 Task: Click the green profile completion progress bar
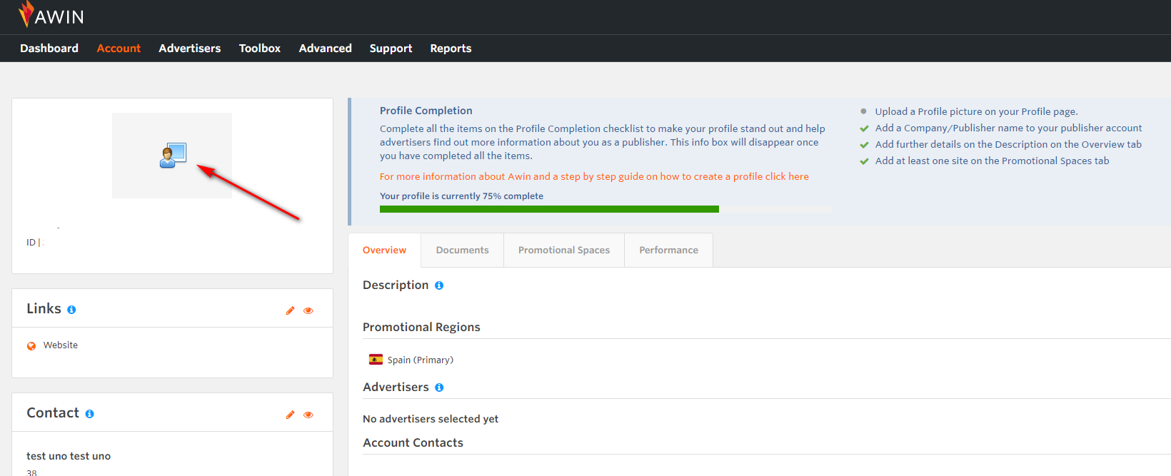coord(548,209)
